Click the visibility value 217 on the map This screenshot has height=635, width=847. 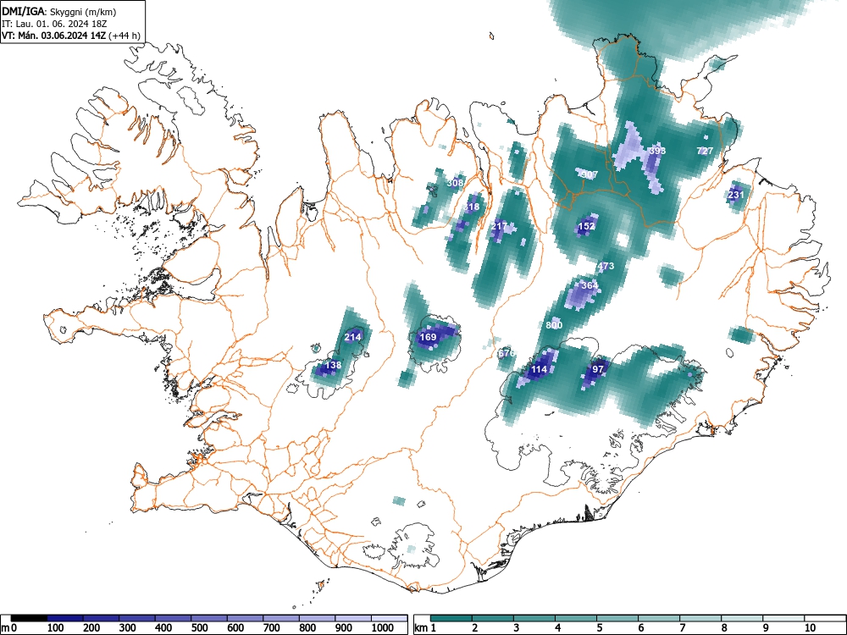click(x=499, y=226)
